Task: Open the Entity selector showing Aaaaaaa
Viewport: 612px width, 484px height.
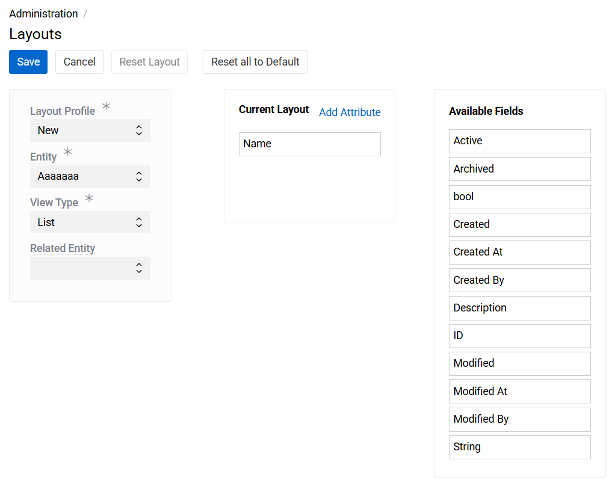Action: (90, 176)
